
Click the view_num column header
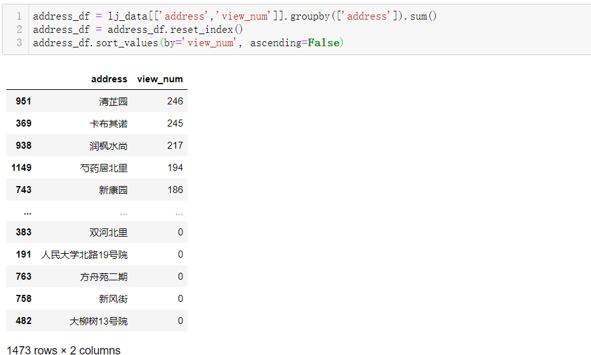(x=160, y=79)
